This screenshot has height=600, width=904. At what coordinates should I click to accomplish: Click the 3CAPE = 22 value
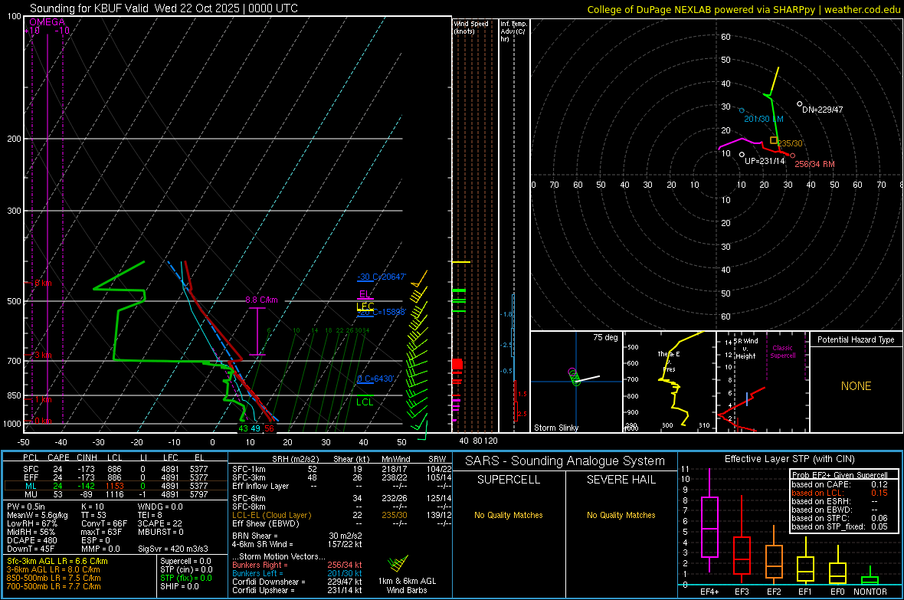[159, 523]
